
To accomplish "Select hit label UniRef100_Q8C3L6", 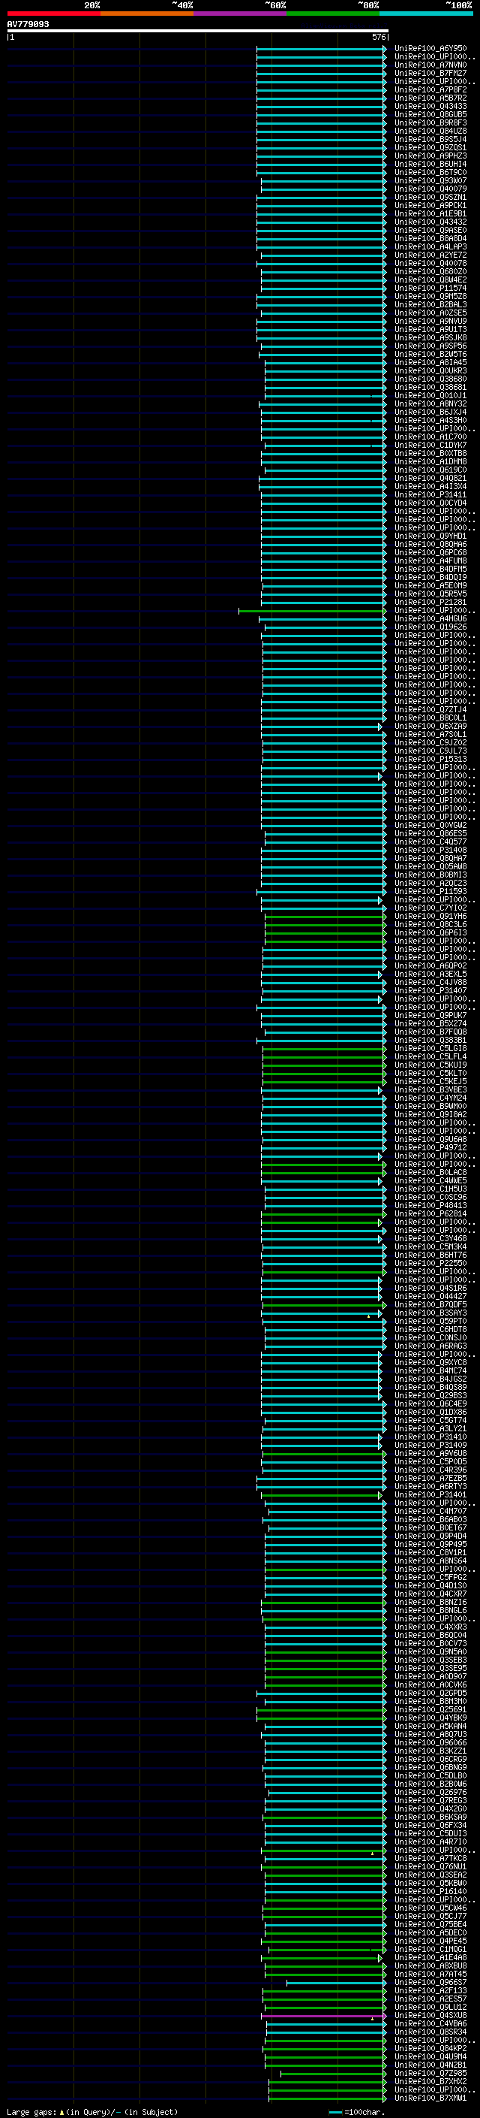I will (x=430, y=924).
